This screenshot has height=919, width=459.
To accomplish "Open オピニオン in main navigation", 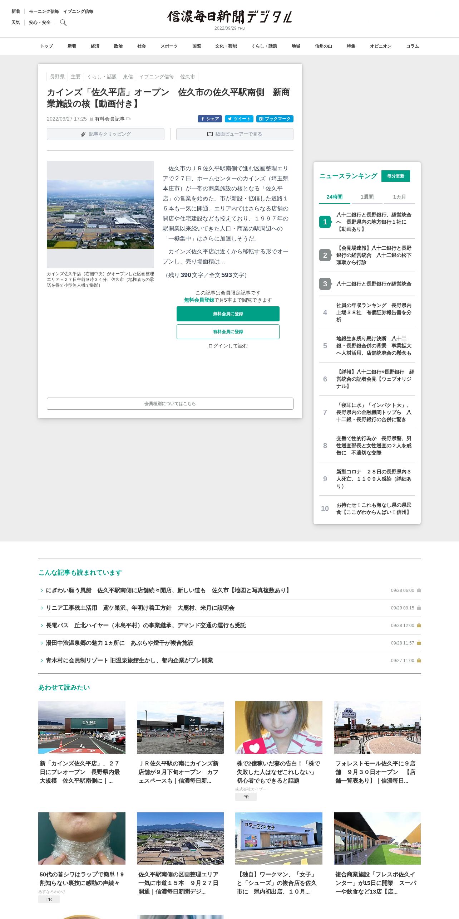I will click(381, 46).
